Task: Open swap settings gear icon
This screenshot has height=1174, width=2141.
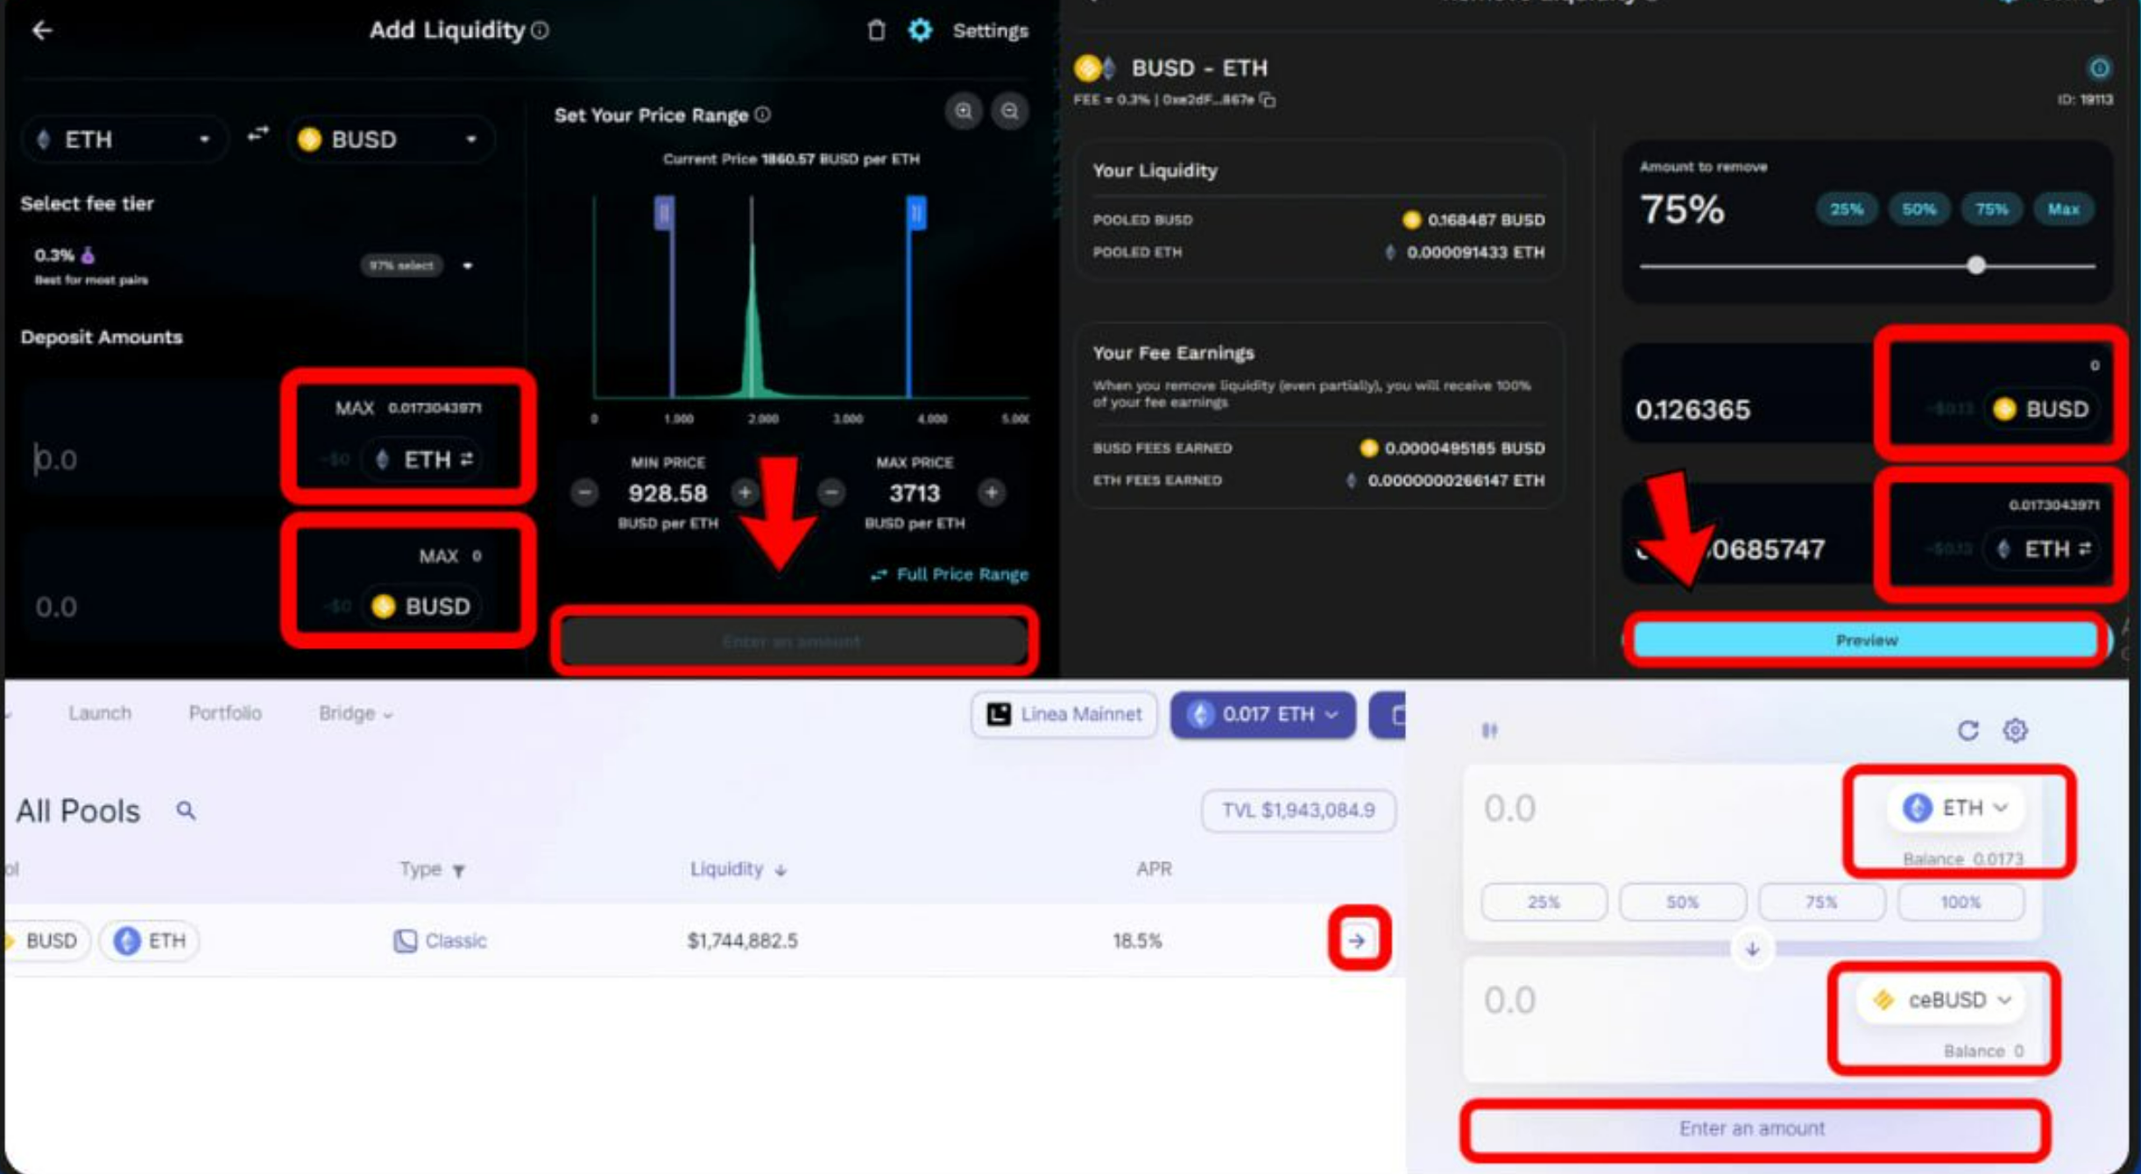Action: click(2015, 730)
